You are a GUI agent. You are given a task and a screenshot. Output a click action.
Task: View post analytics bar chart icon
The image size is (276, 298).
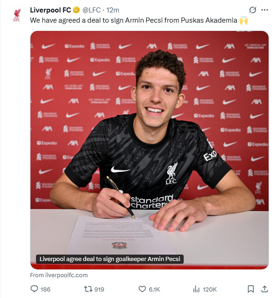coord(196,289)
